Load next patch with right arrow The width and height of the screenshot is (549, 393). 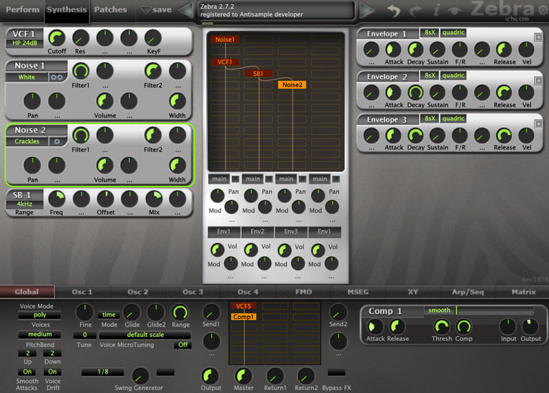pyautogui.click(x=366, y=10)
